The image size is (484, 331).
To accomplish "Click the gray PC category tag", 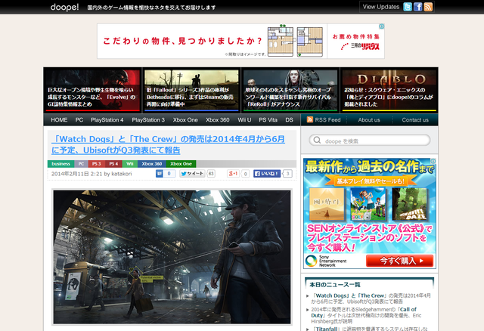I will pyautogui.click(x=81, y=164).
